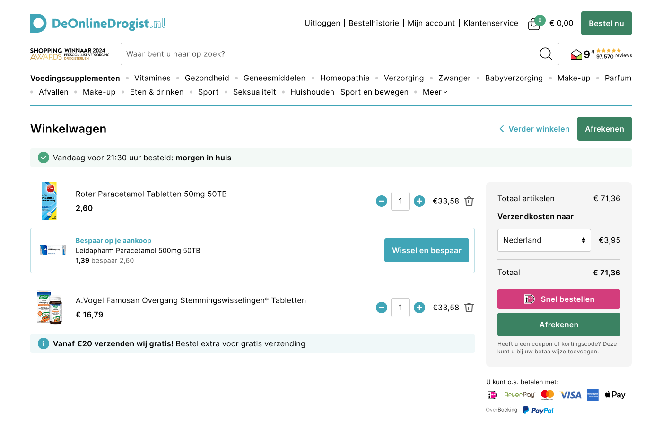
Task: Click the Apple Pay payment logo
Action: [x=615, y=395]
